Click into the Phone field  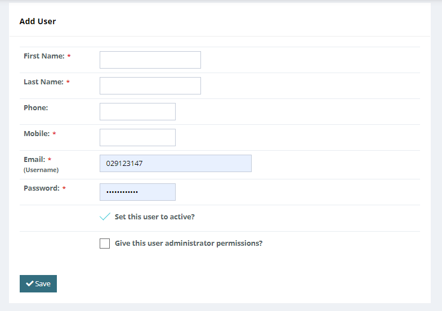pyautogui.click(x=137, y=111)
